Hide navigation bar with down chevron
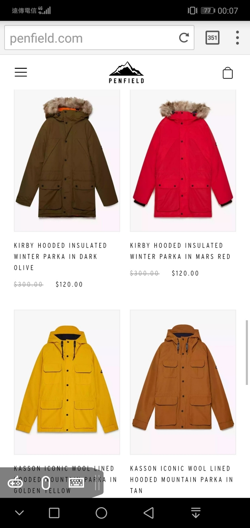 (x=19, y=513)
